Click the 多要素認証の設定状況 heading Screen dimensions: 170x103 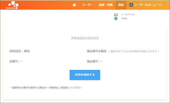point(85,38)
